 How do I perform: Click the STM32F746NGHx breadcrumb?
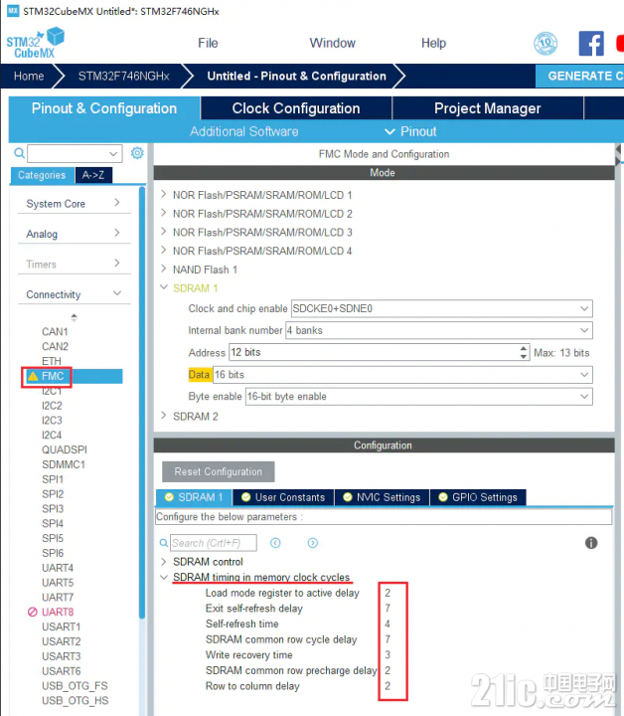coord(123,76)
